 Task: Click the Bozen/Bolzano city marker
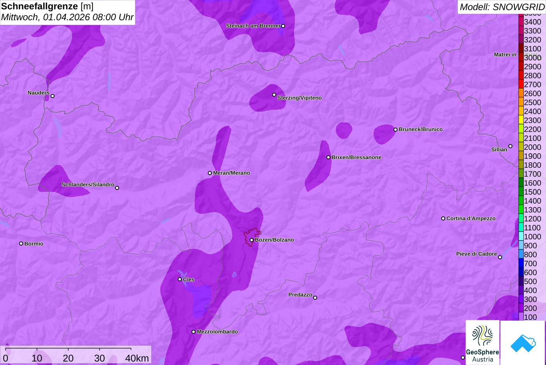252,240
